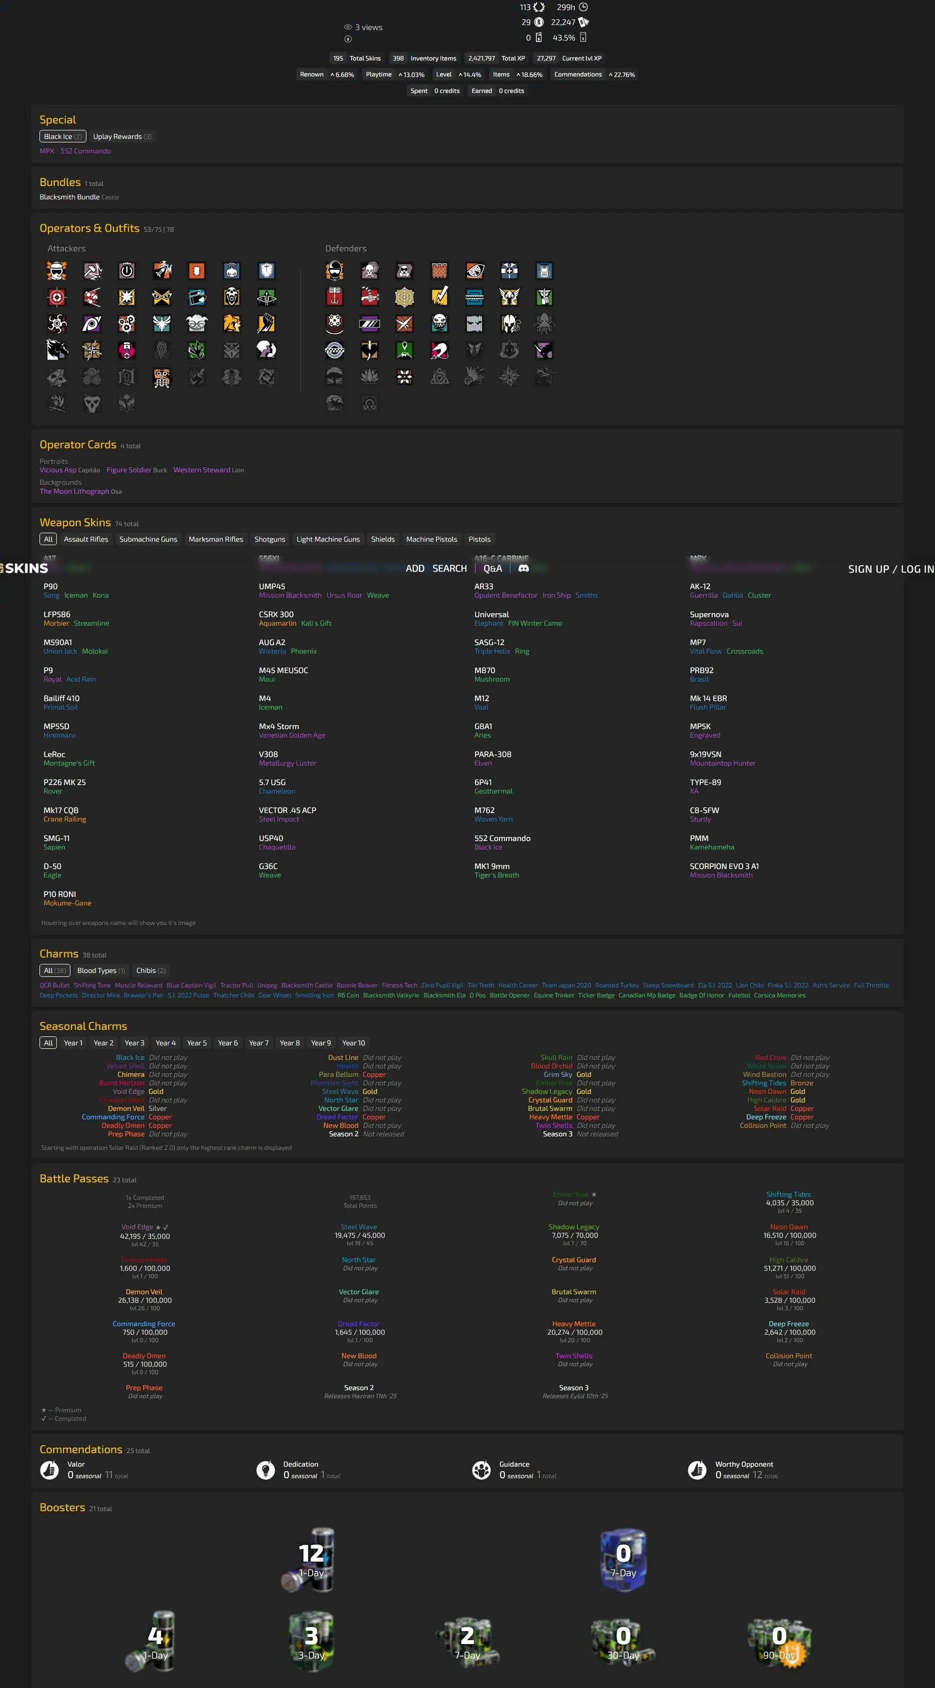The height and width of the screenshot is (1688, 935).
Task: Click the info icon below views
Action: [x=348, y=39]
